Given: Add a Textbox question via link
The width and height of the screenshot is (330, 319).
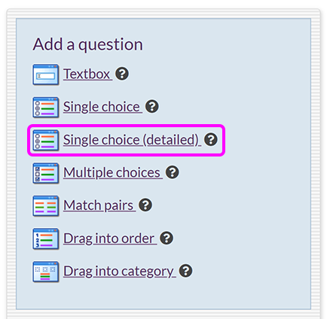Looking at the screenshot, I should [87, 74].
